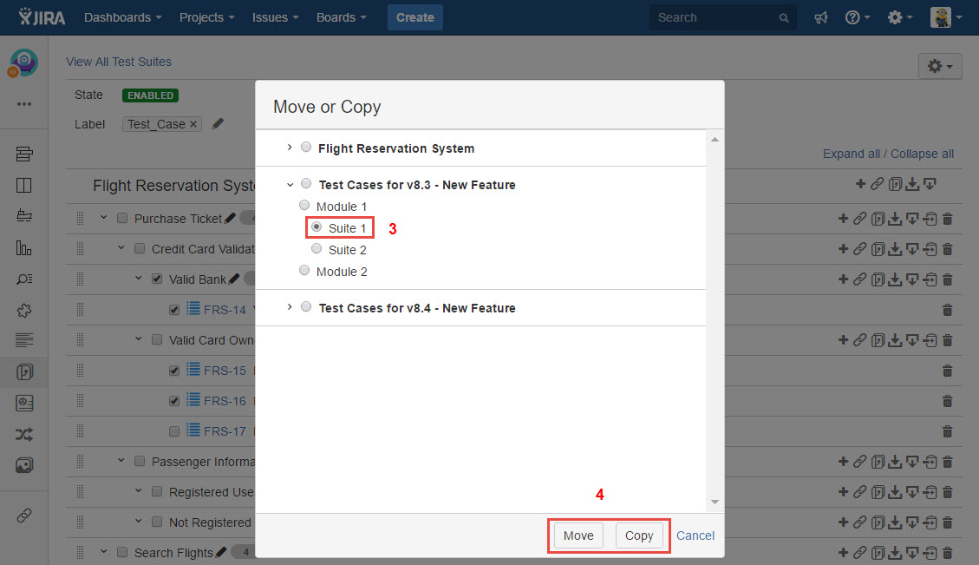Open the feedback megaphone icon

tap(821, 17)
